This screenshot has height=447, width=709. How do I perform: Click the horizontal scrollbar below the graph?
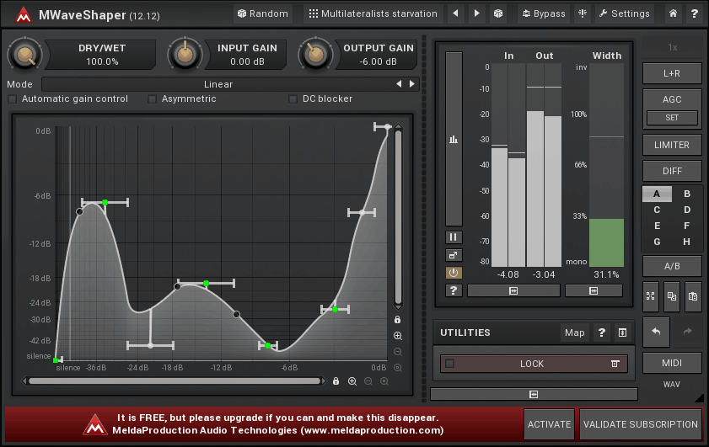pos(175,381)
